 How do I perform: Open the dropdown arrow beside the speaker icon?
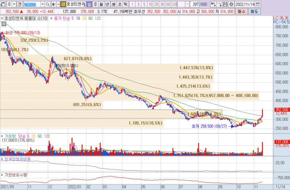(x=58, y=4)
